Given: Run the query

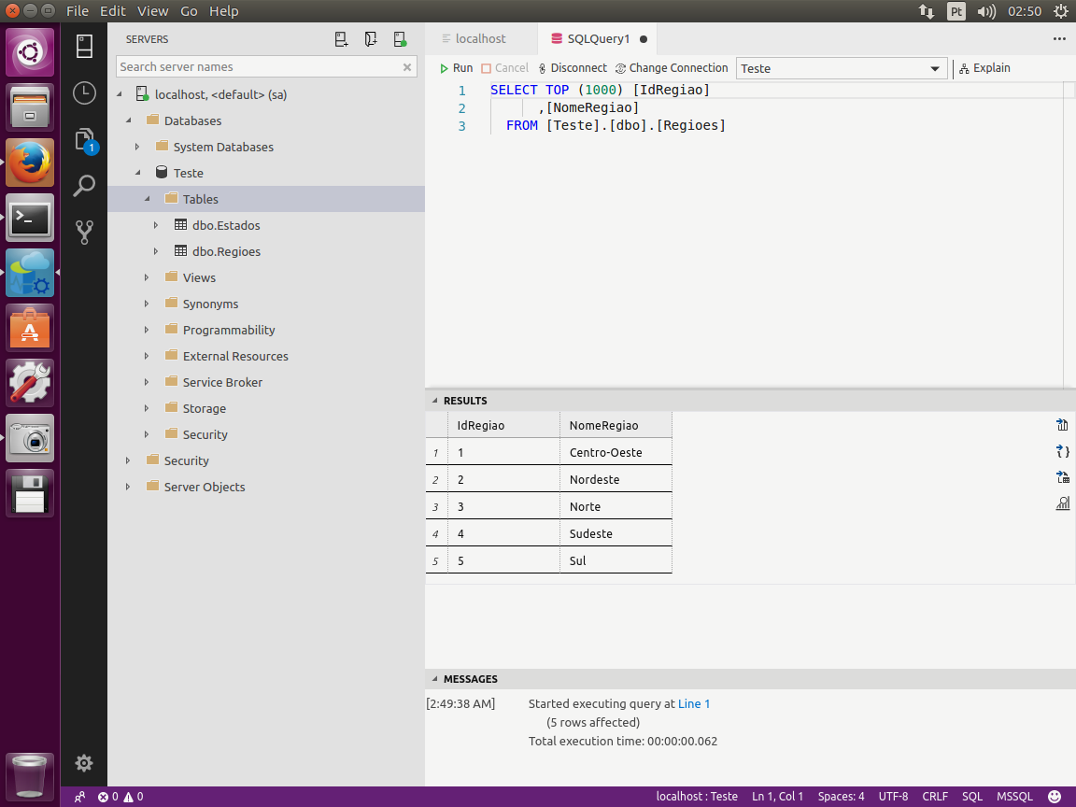Looking at the screenshot, I should pos(457,68).
